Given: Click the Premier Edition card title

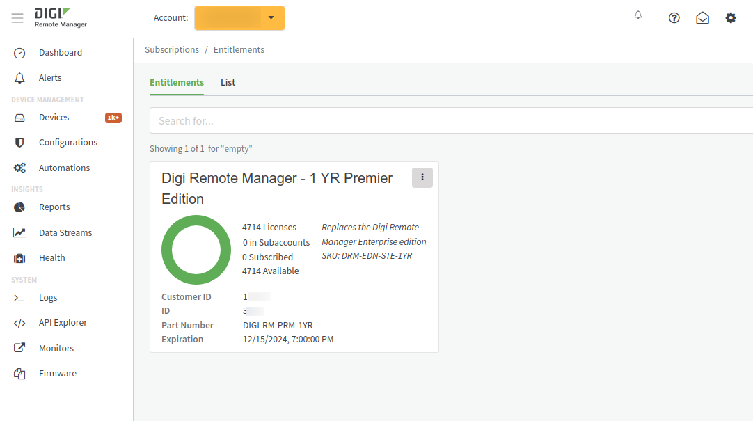Looking at the screenshot, I should 277,188.
